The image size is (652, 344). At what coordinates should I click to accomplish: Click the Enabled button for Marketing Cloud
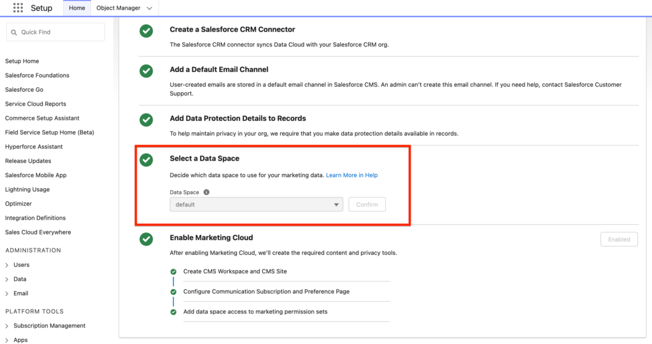618,240
